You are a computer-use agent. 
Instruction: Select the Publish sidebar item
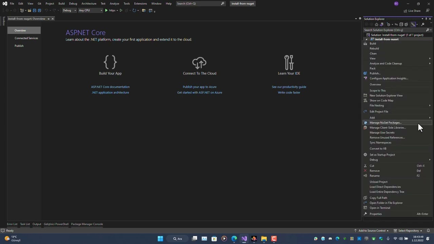(x=19, y=46)
